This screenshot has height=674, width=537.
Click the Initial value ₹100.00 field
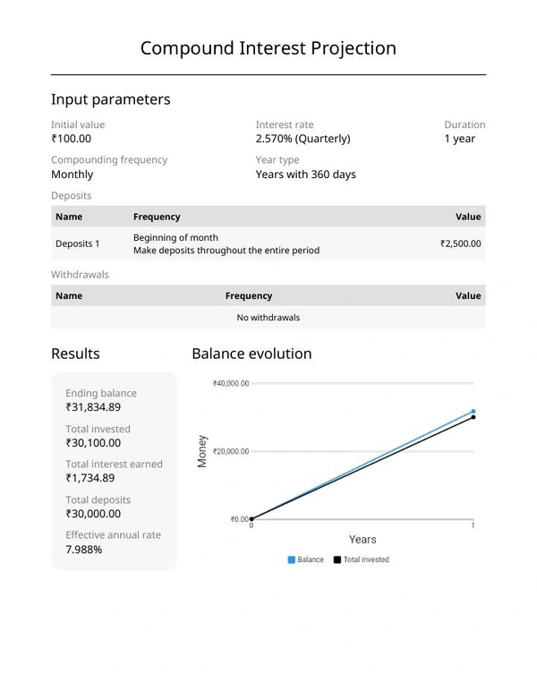coord(72,139)
